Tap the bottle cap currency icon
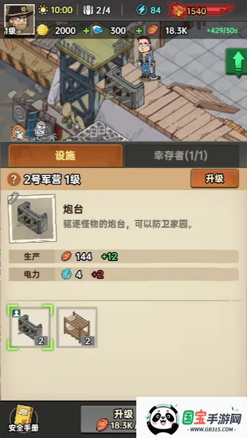Screen dimensions: 247x438 [x=154, y=30]
